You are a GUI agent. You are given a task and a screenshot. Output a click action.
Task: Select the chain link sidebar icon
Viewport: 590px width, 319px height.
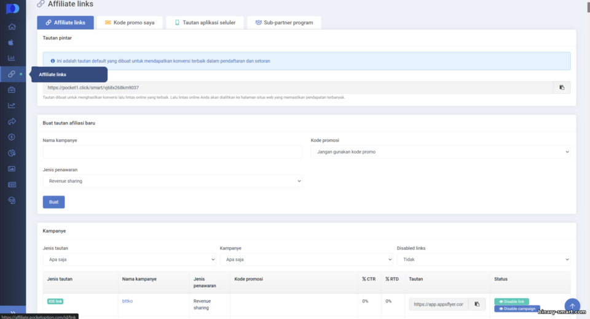click(x=12, y=74)
